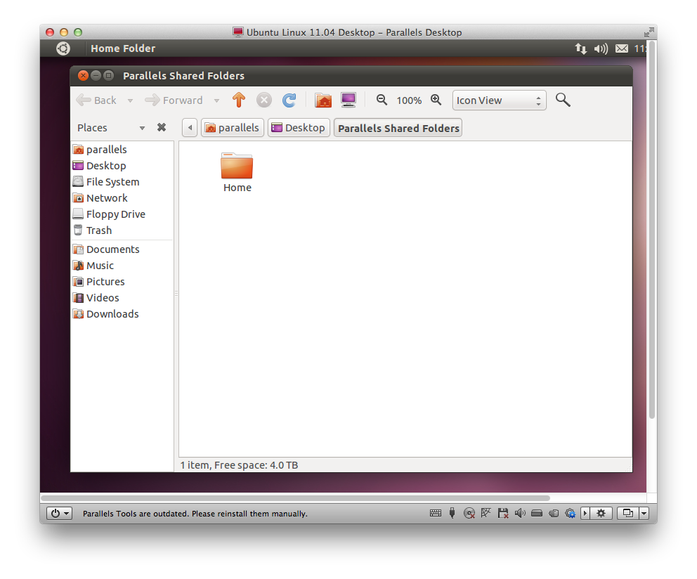Open File System in Places sidebar
This screenshot has width=697, height=579.
[122, 182]
